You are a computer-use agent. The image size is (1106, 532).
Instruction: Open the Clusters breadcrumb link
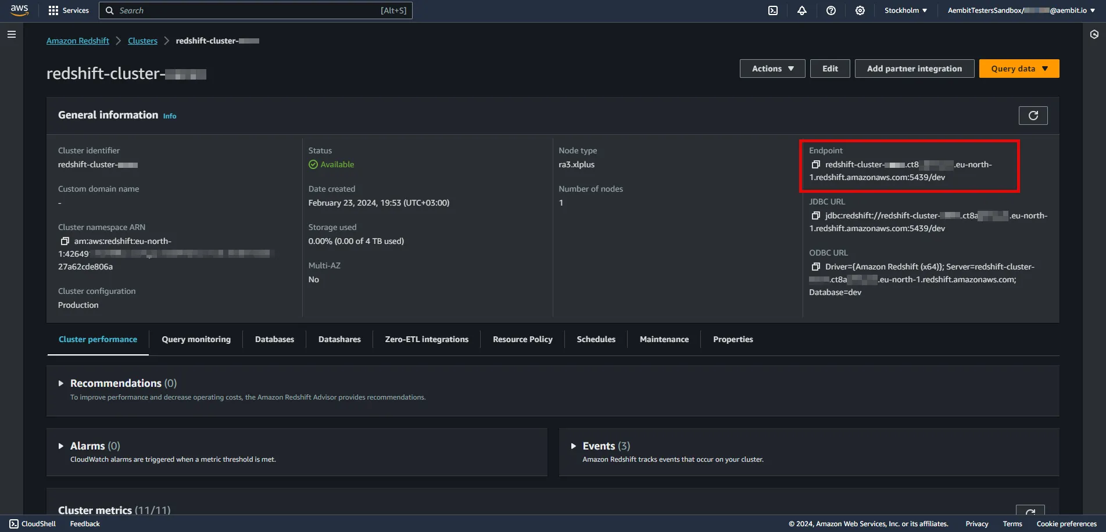142,40
